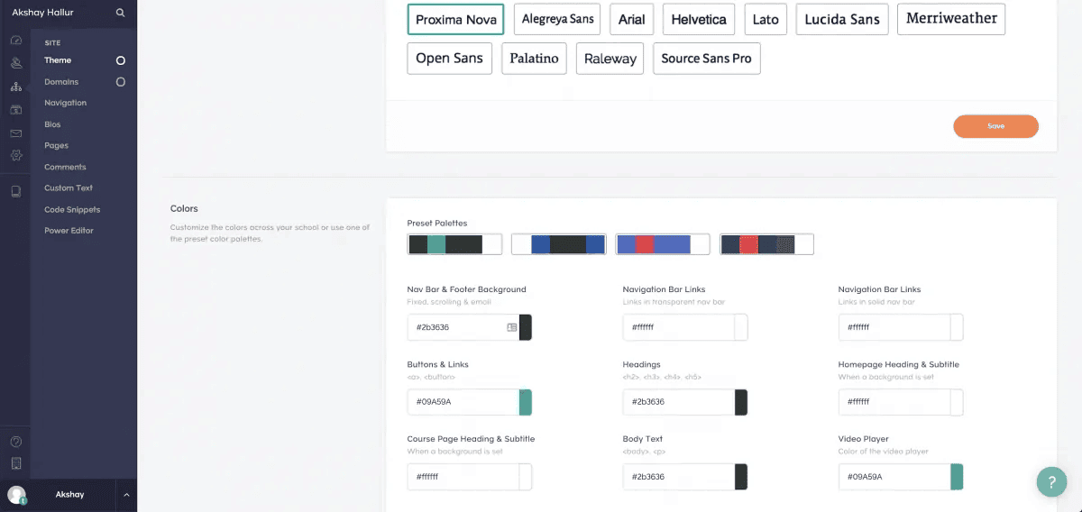Expand the Akshay user menu chevron

coord(126,495)
